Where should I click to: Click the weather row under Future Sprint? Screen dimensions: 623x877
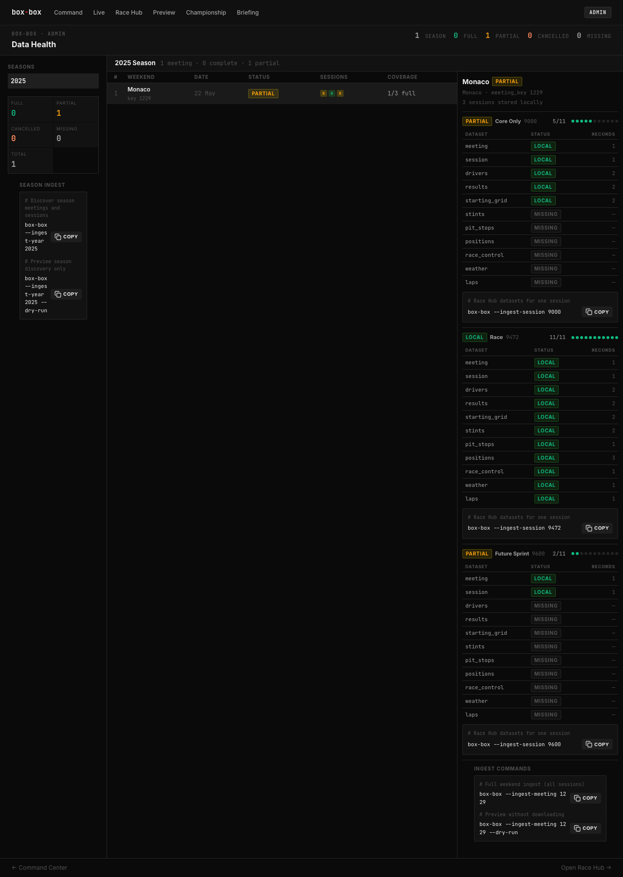pyautogui.click(x=540, y=701)
